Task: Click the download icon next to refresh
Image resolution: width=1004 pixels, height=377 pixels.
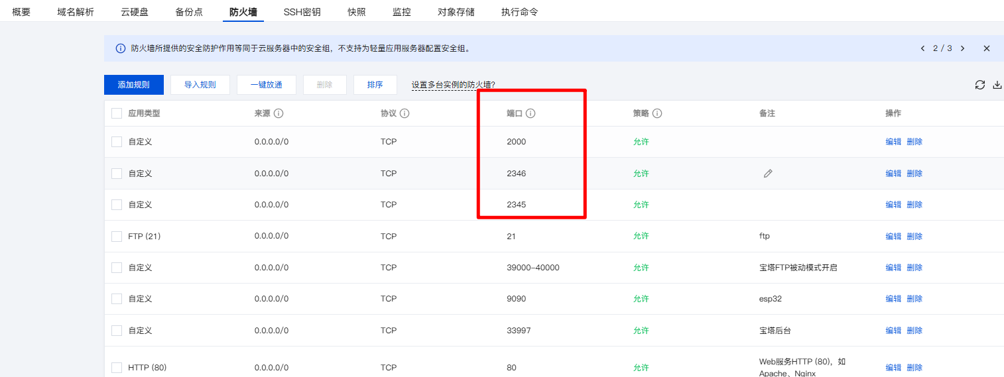Action: pos(997,85)
